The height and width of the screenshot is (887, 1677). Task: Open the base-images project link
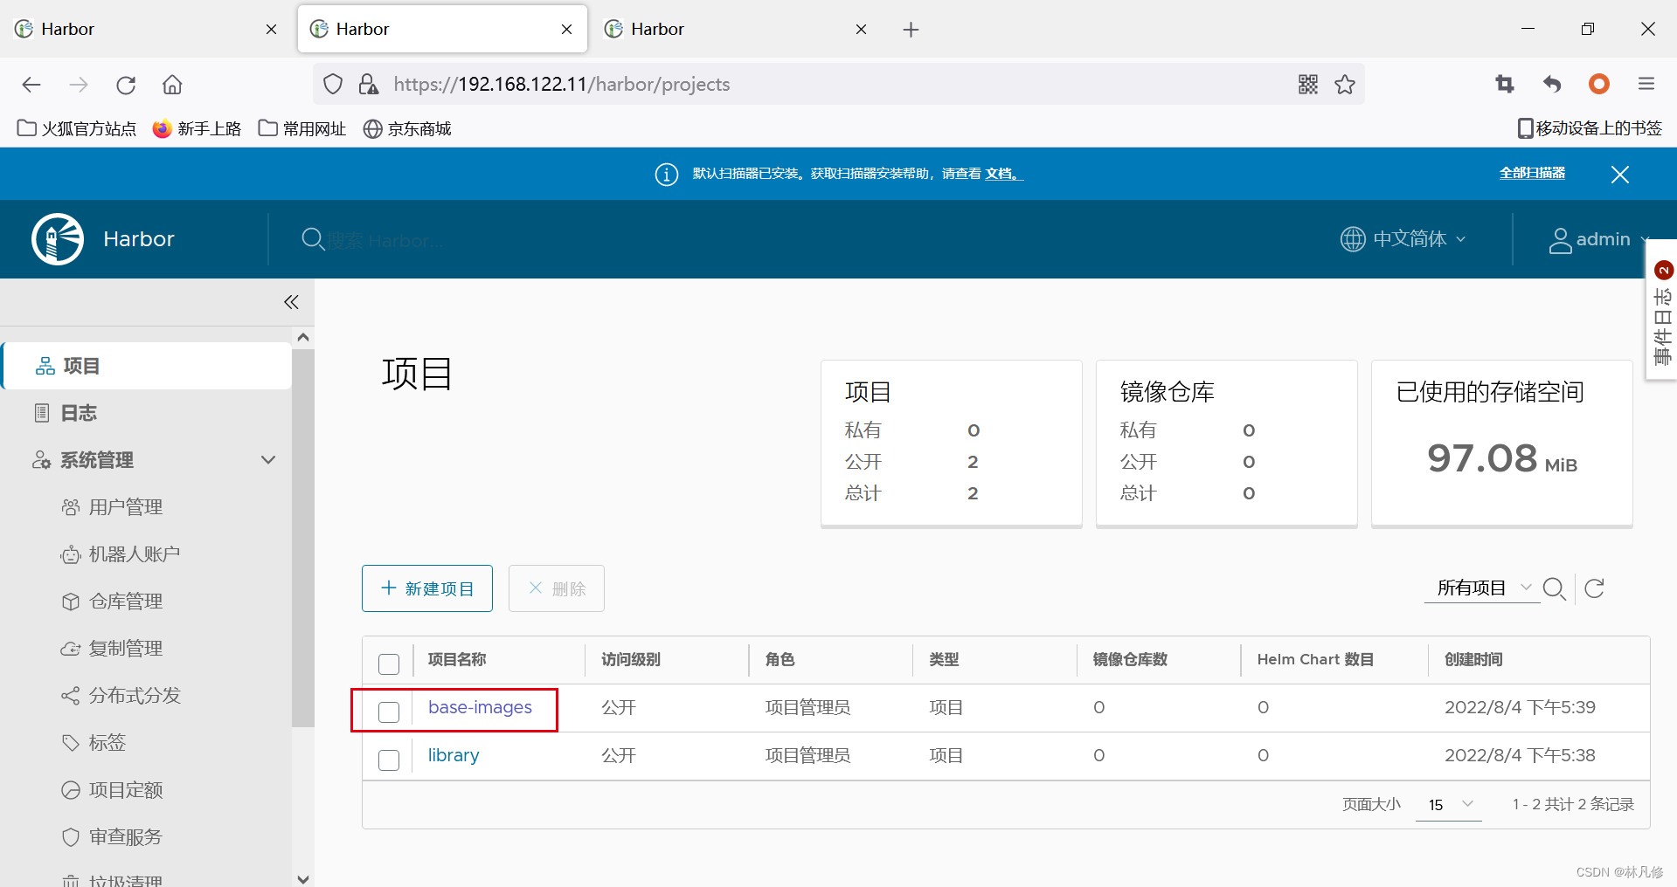coord(480,707)
